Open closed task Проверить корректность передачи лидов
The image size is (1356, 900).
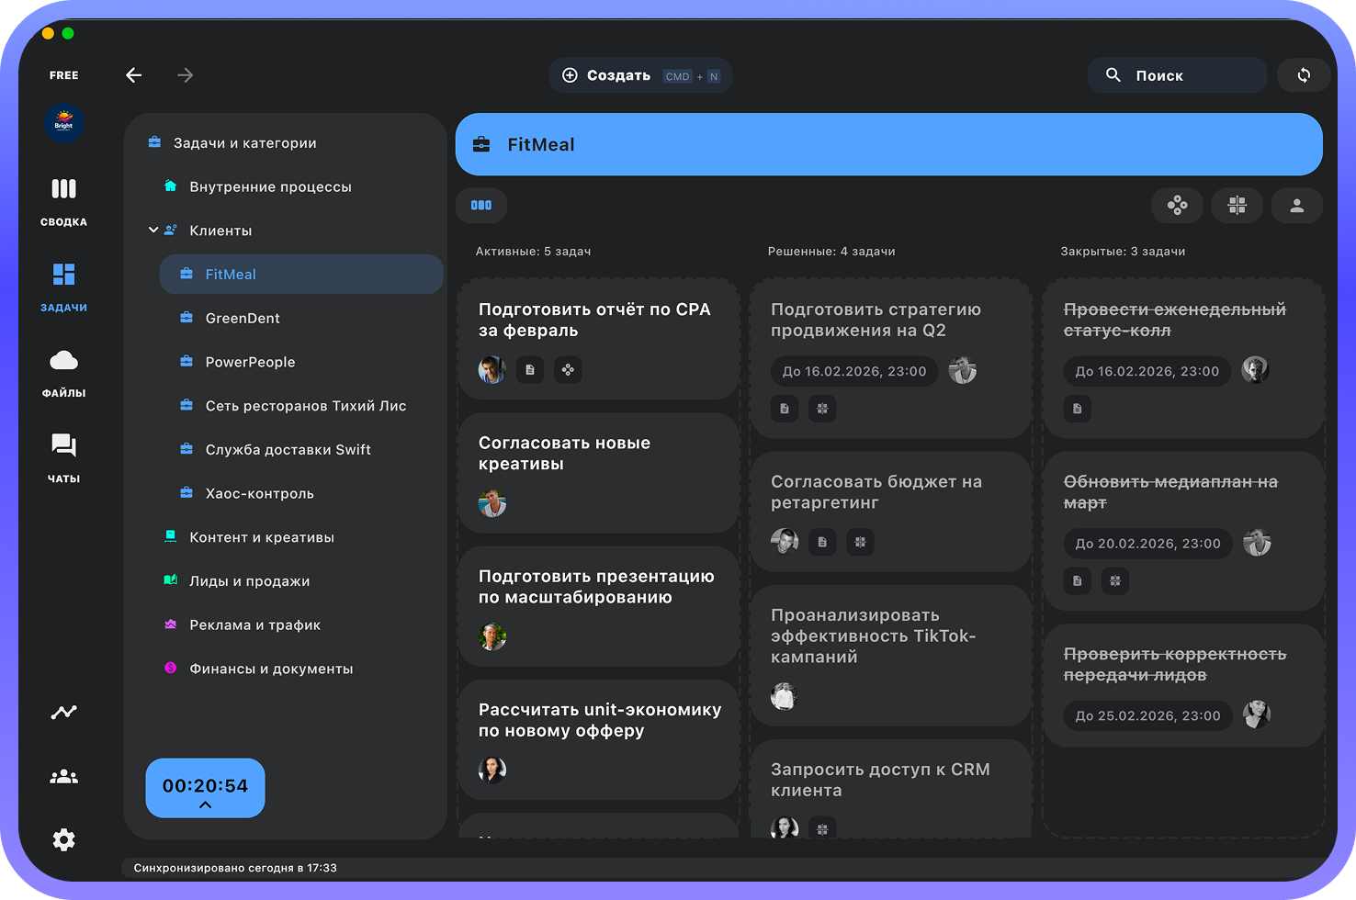[1184, 685]
